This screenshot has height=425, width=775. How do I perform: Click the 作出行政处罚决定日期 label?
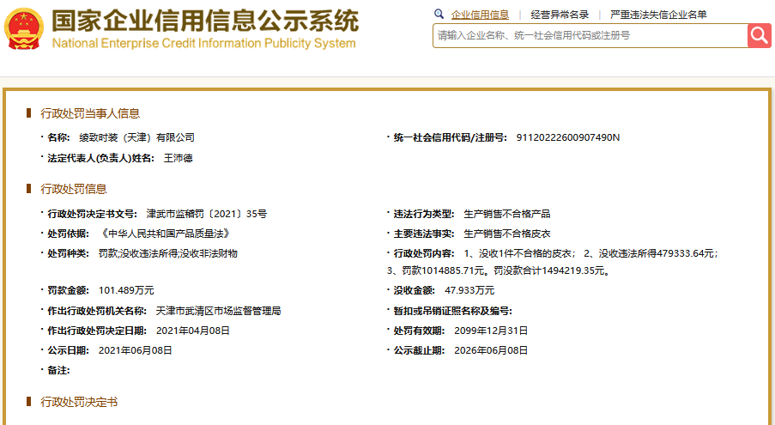(97, 331)
